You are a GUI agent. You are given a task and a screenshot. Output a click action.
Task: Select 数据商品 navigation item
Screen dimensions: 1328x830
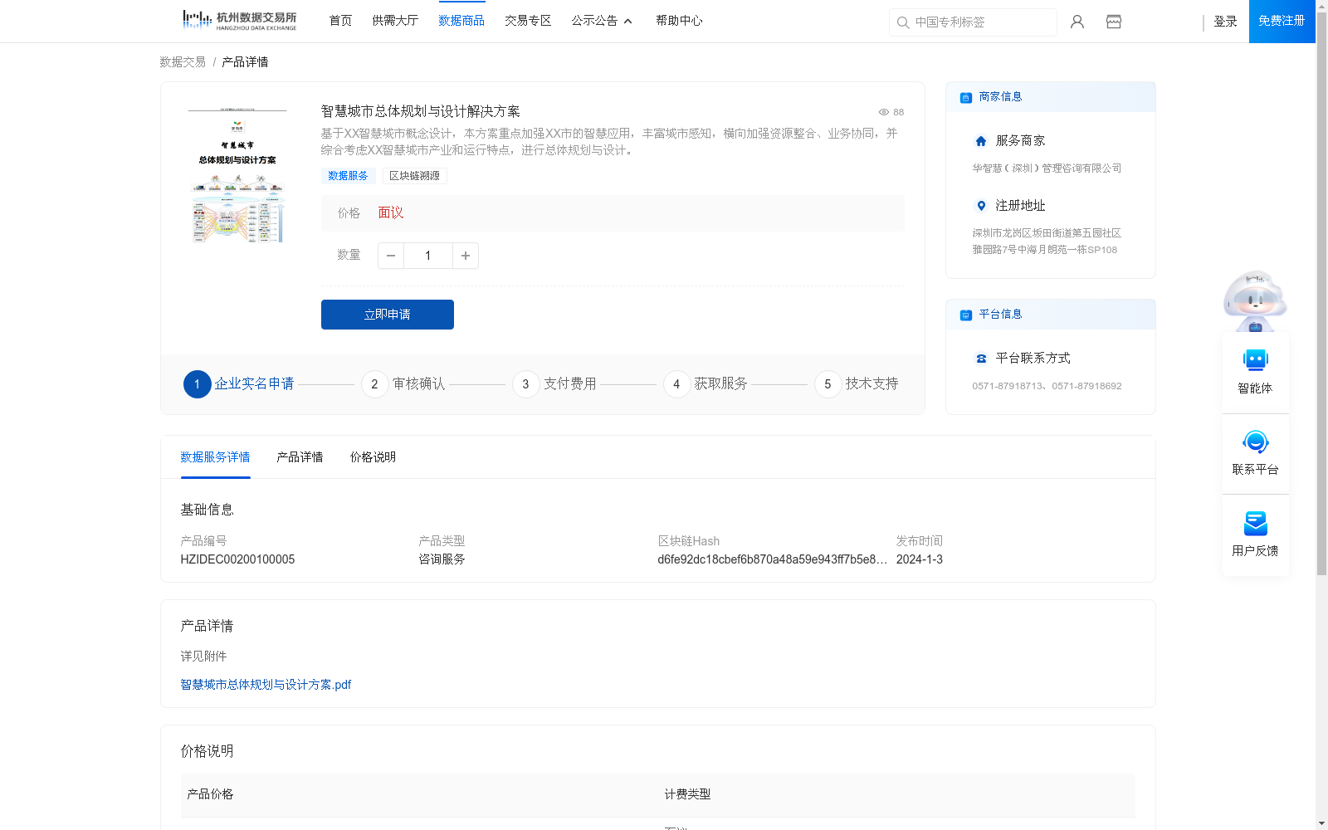[461, 21]
